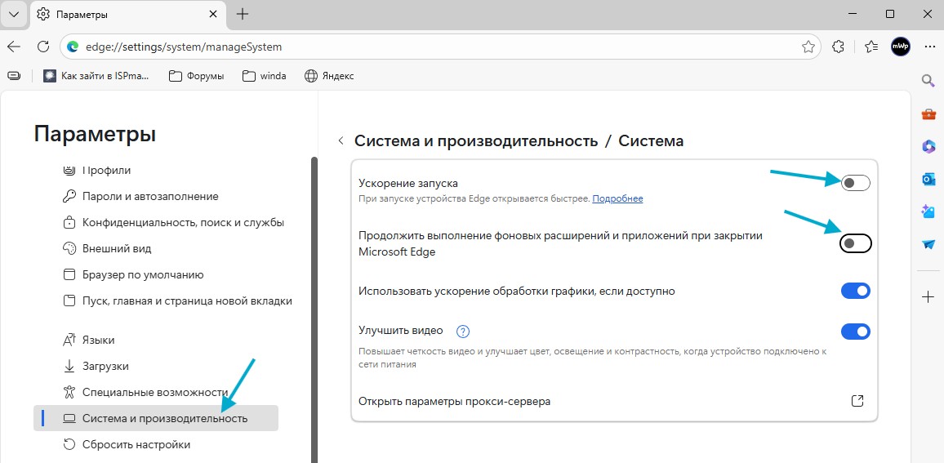The image size is (944, 463).
Task: Open the Форумы bookmarks folder
Action: pos(196,76)
